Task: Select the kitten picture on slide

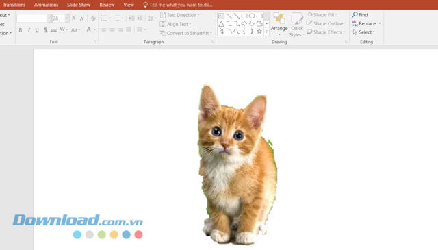Action: 237,164
